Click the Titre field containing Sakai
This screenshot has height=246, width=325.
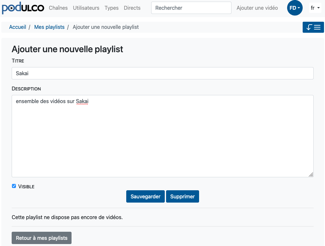[x=162, y=73]
